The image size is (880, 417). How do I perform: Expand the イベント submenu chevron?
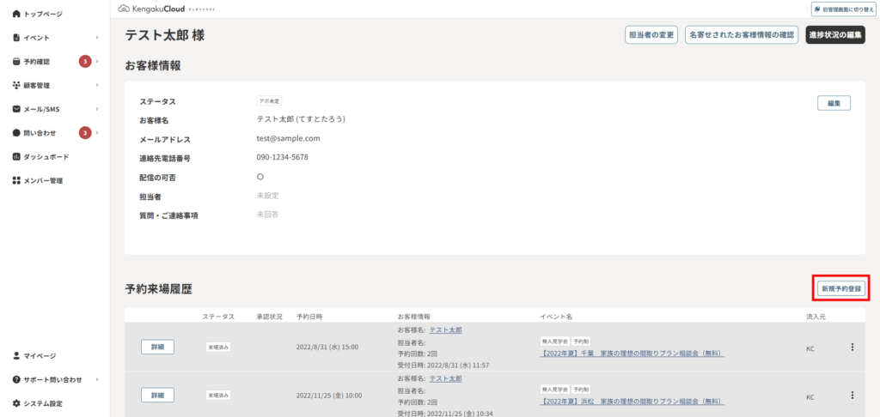97,38
